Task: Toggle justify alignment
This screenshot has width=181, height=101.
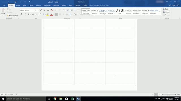Action: 67,14
